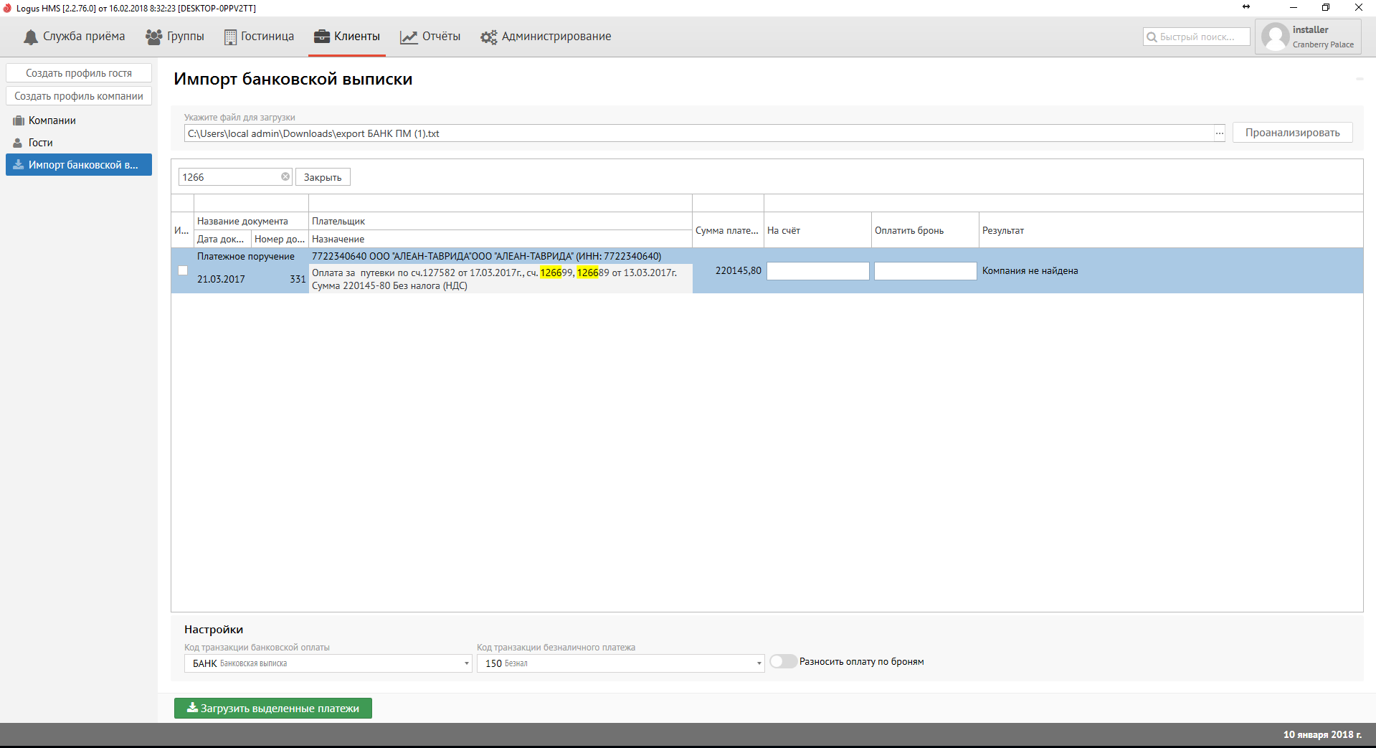Click the Закрыть button
The image size is (1376, 748).
[x=323, y=177]
